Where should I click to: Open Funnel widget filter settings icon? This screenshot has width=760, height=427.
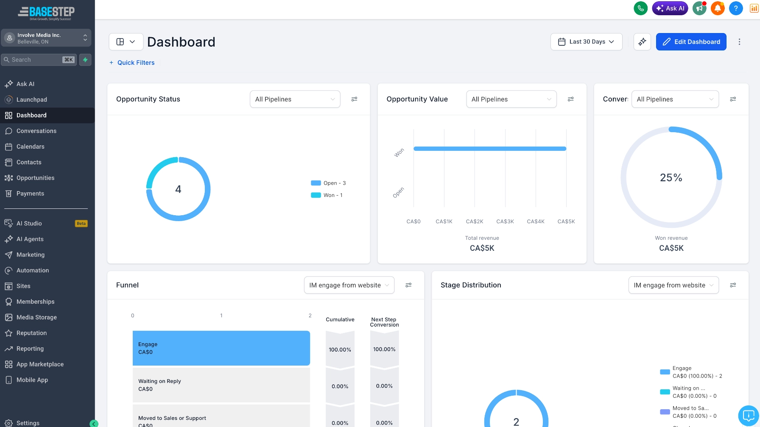[x=408, y=285]
